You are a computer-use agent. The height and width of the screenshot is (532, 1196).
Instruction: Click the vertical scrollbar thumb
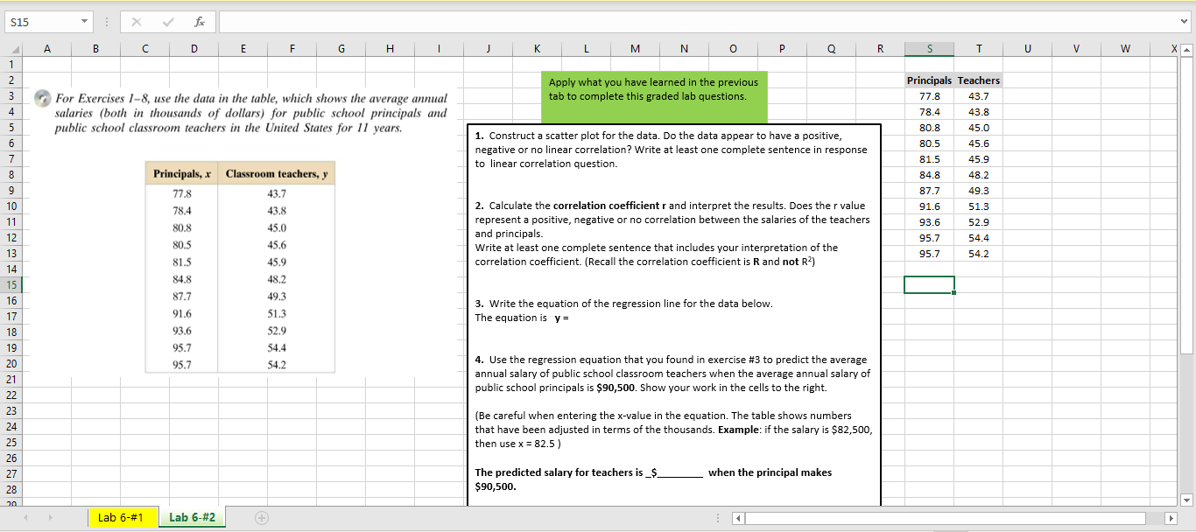tap(1187, 206)
